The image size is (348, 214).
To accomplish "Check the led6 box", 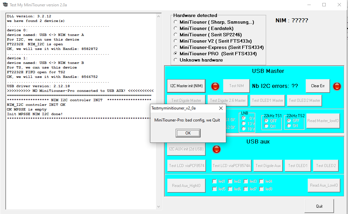I will pyautogui.click(x=230, y=189).
